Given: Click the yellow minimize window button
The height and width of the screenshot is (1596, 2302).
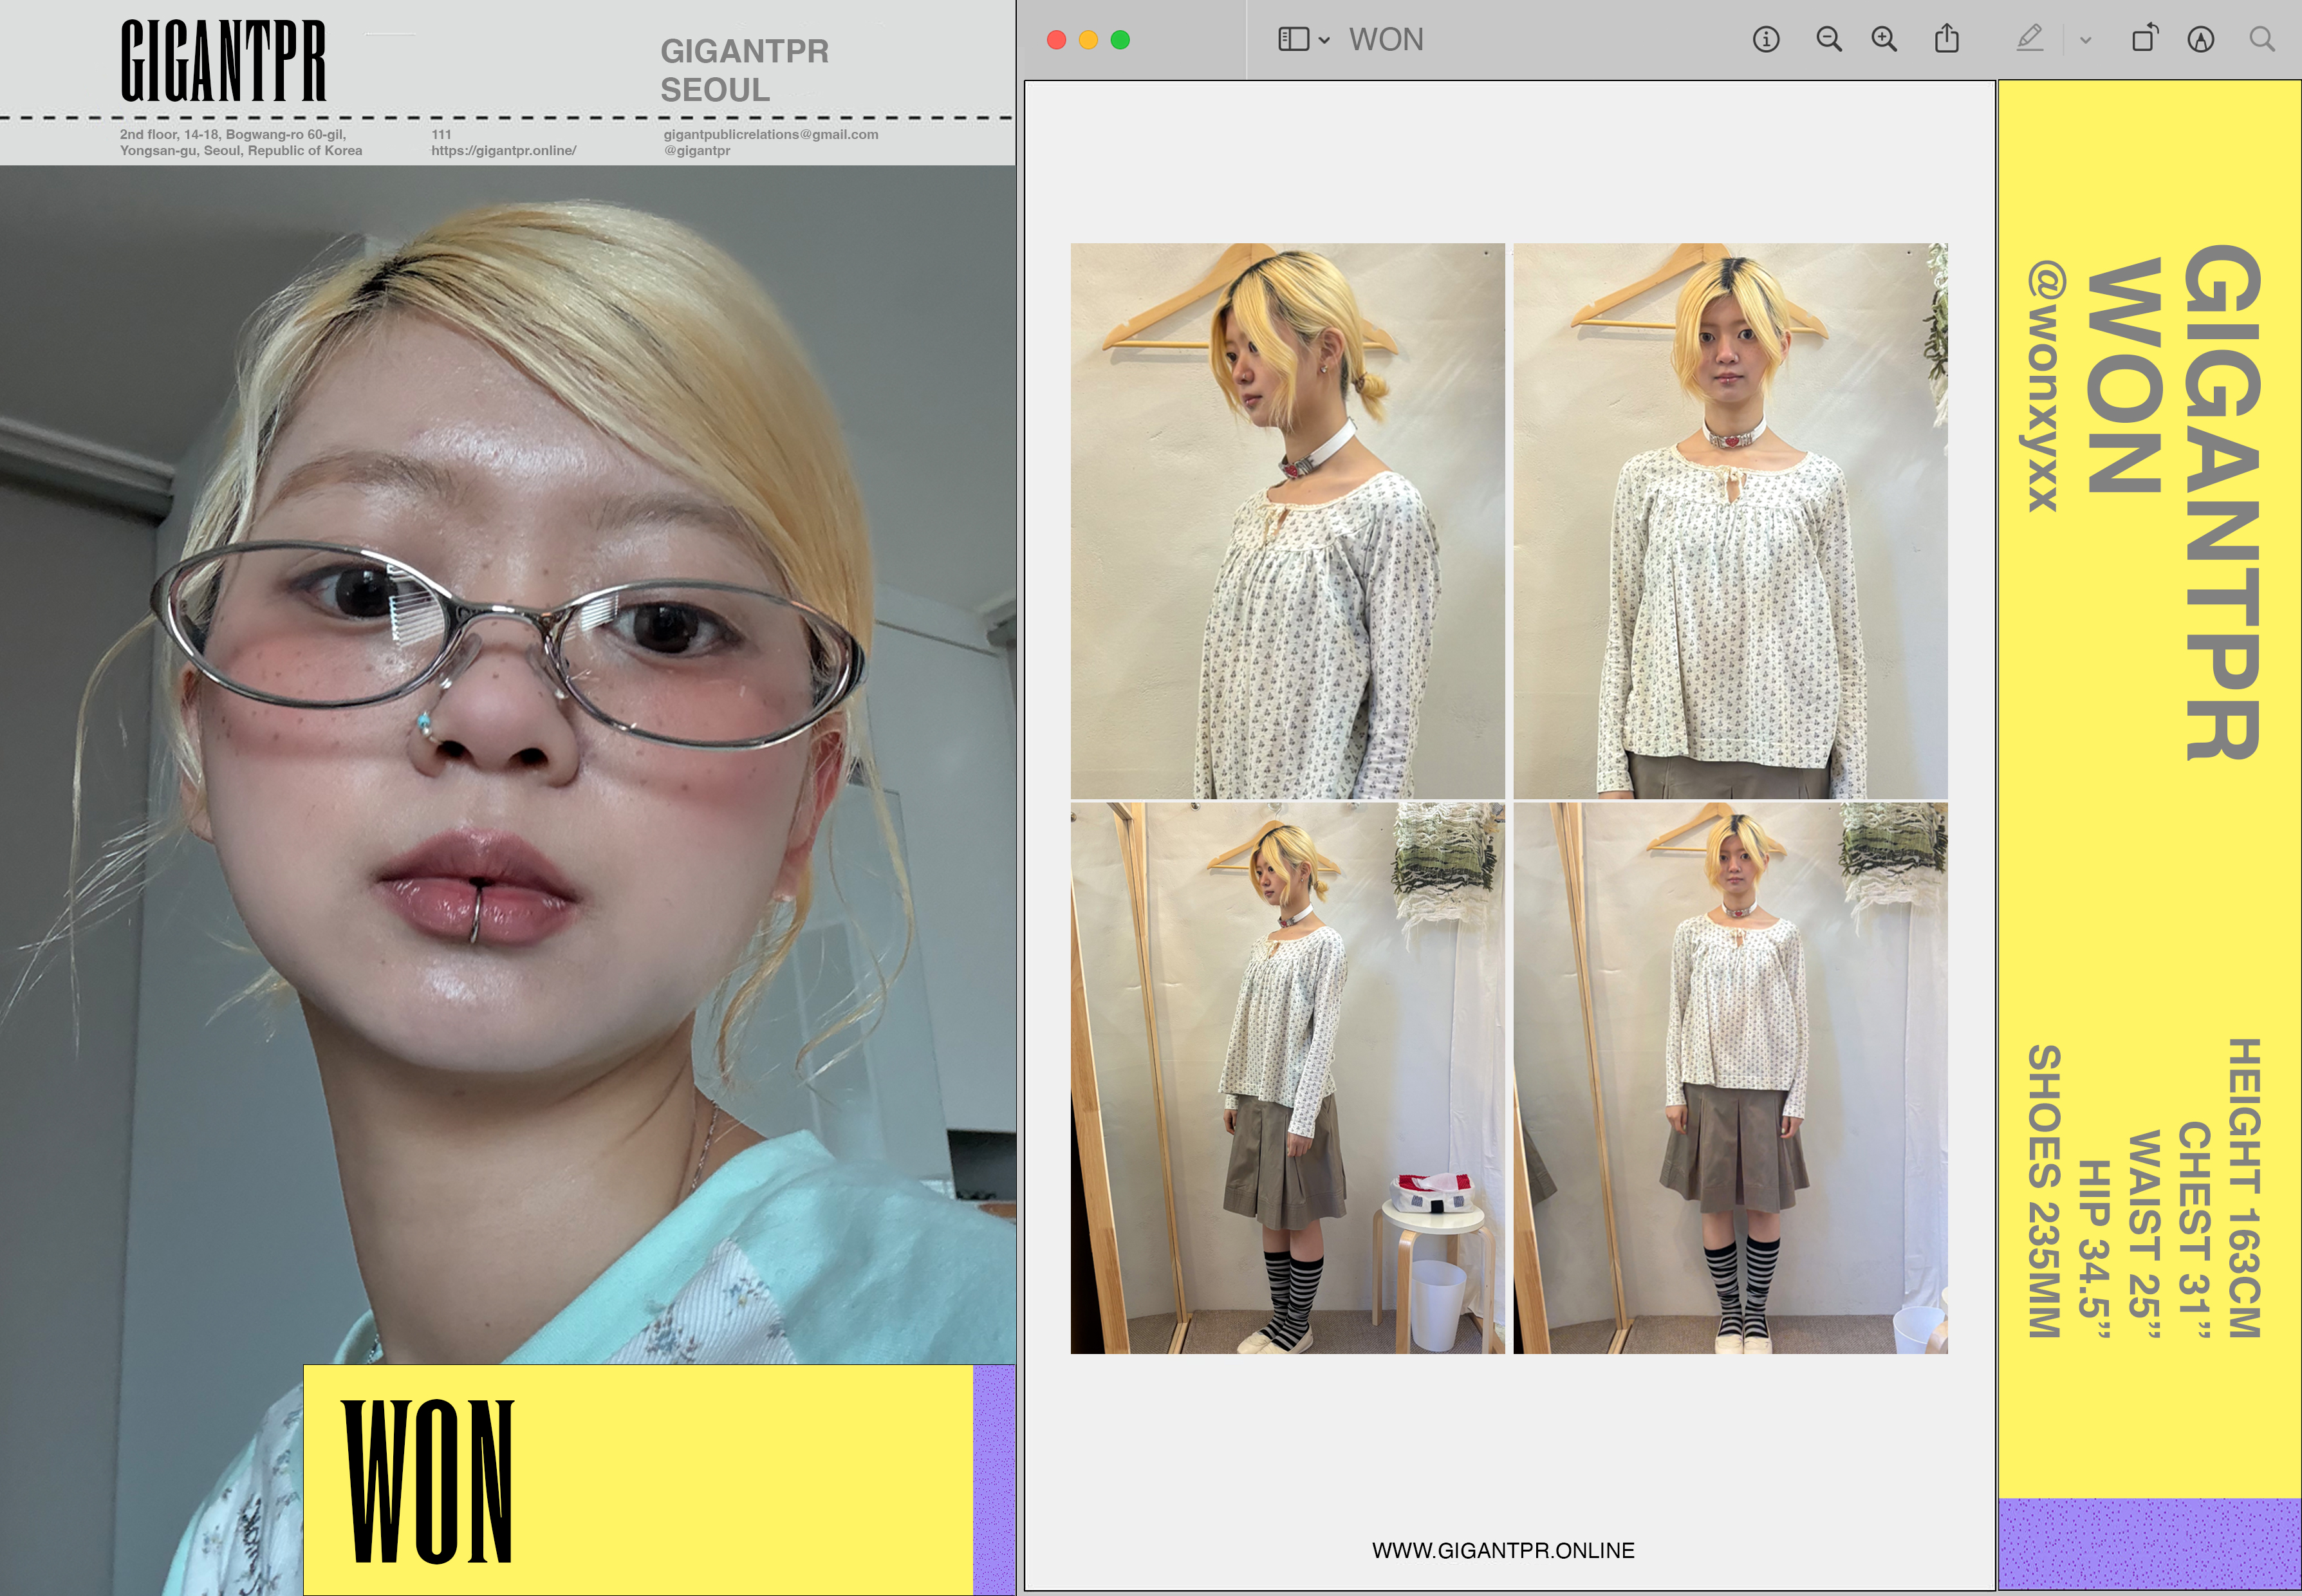Looking at the screenshot, I should pos(1088,40).
